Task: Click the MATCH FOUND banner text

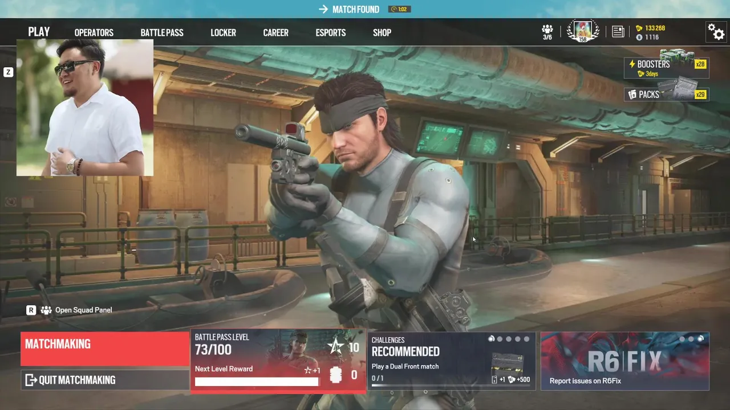Action: 356,9
